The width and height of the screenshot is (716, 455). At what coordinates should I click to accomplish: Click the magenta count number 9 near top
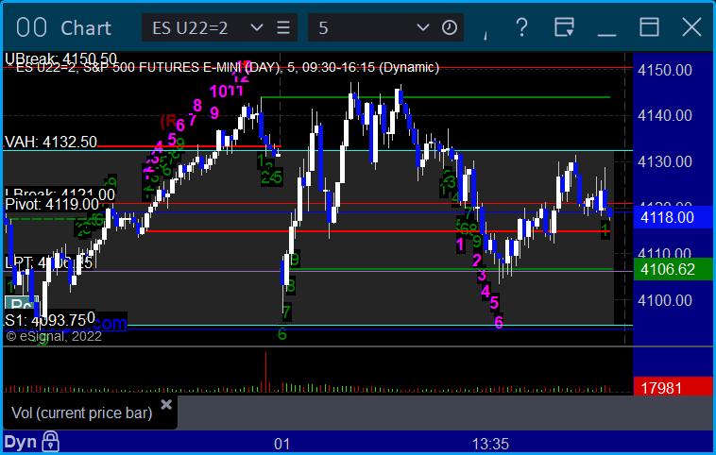[x=214, y=112]
